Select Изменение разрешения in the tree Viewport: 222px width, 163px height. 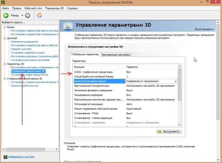[x=25, y=42]
